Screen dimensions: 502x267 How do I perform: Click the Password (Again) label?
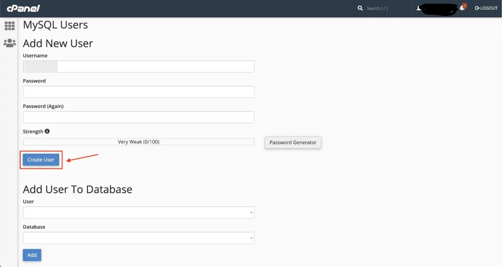click(43, 106)
